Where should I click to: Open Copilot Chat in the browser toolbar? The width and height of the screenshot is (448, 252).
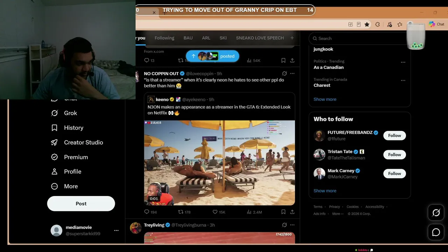(x=436, y=24)
